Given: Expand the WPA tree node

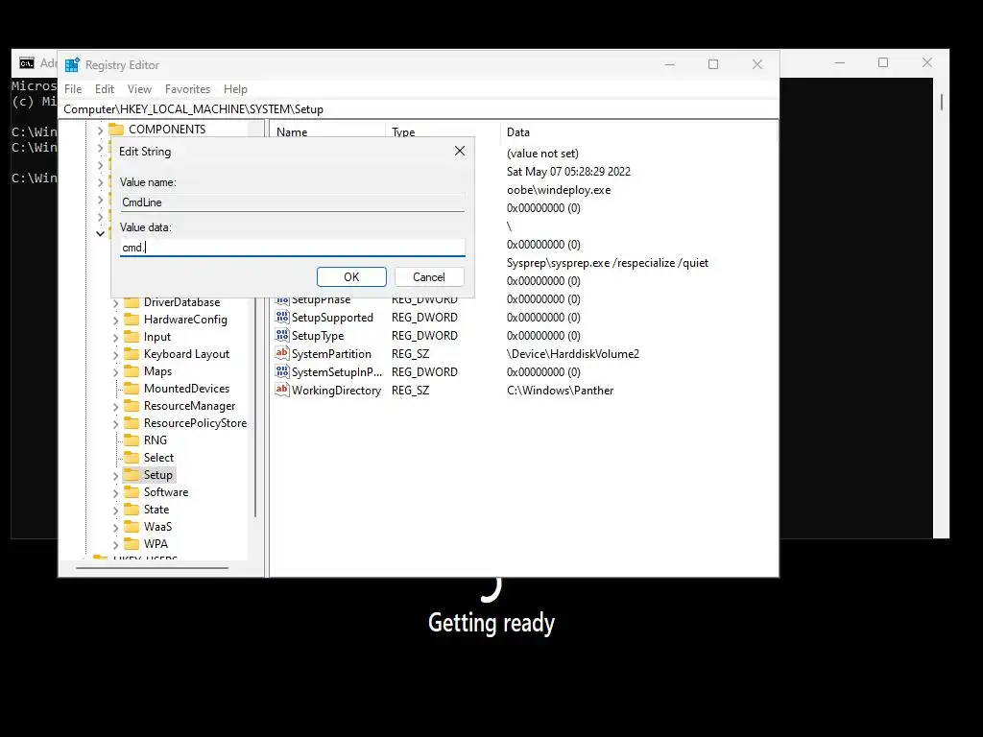Looking at the screenshot, I should pos(115,545).
